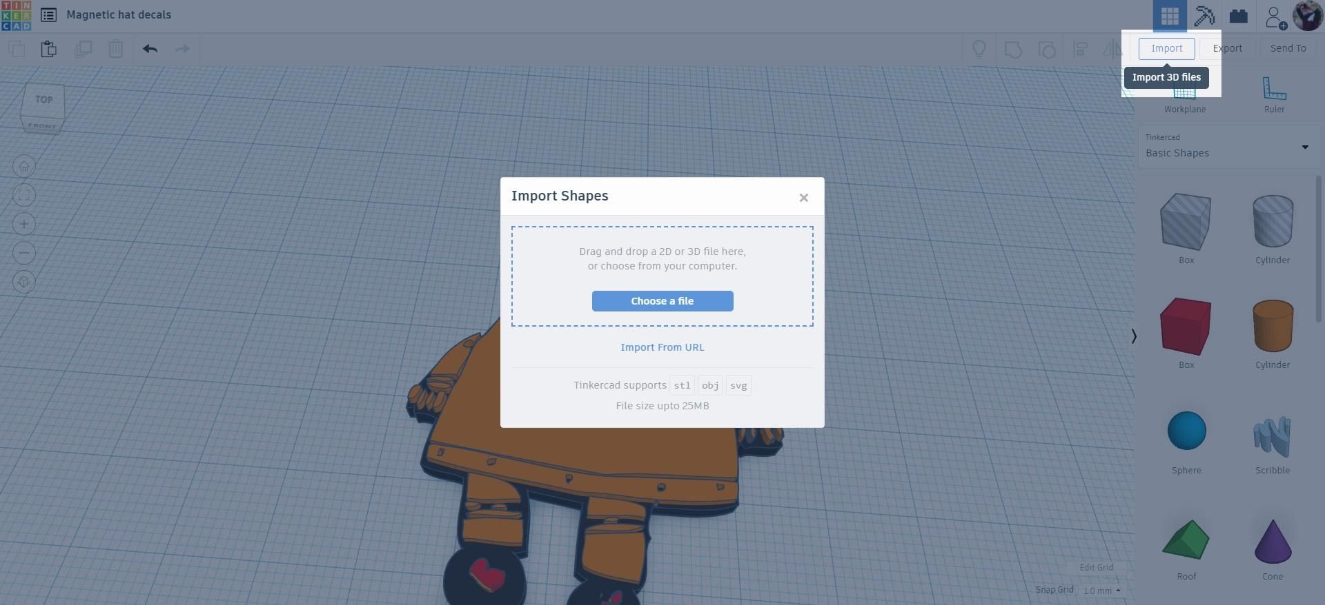Click the Fit all in view icon
The image size is (1325, 605).
tap(24, 196)
